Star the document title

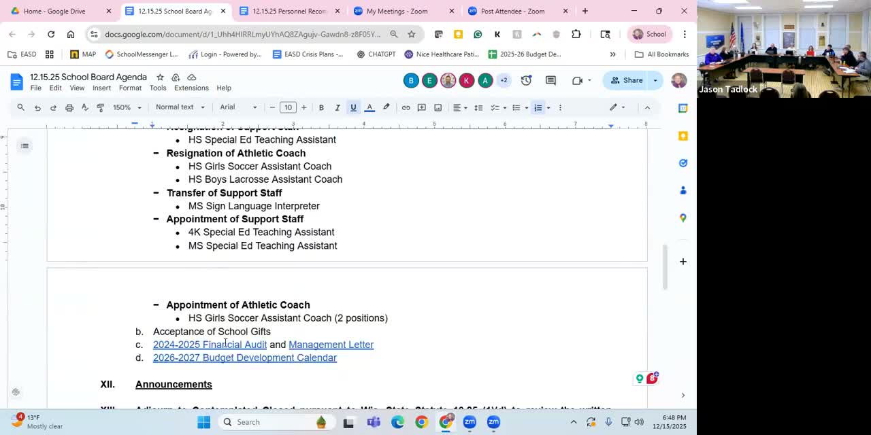pyautogui.click(x=160, y=77)
